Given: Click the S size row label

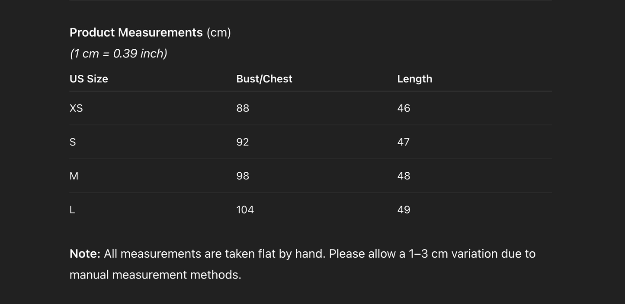Looking at the screenshot, I should (x=73, y=142).
